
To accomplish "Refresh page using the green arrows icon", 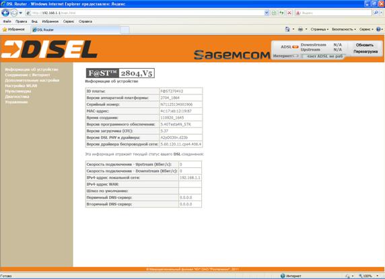I will tap(281, 13).
